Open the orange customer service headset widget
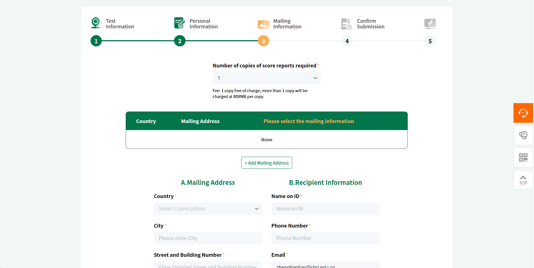This screenshot has width=534, height=268. [523, 113]
